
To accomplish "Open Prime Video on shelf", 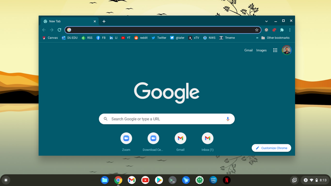I will coord(213,180).
